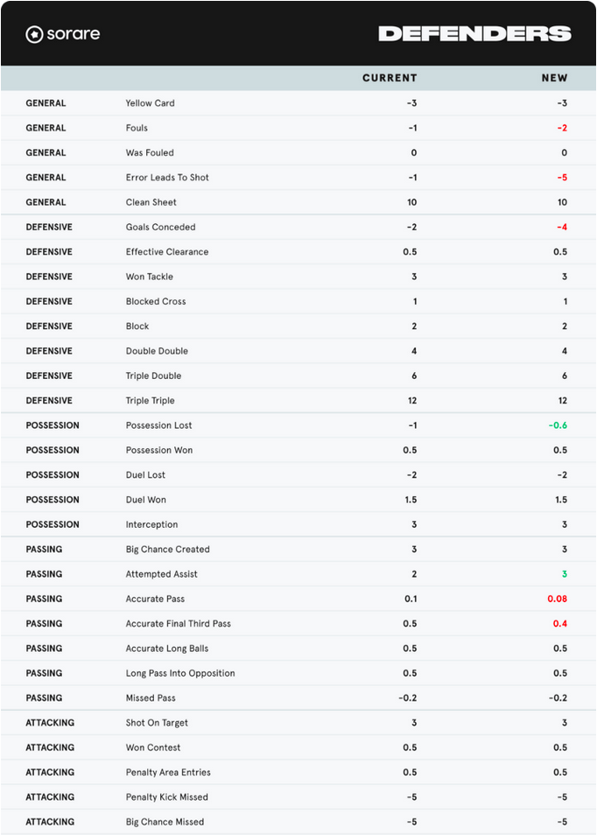
Task: Click the DEFENDERS heading title
Action: pyautogui.click(x=474, y=34)
